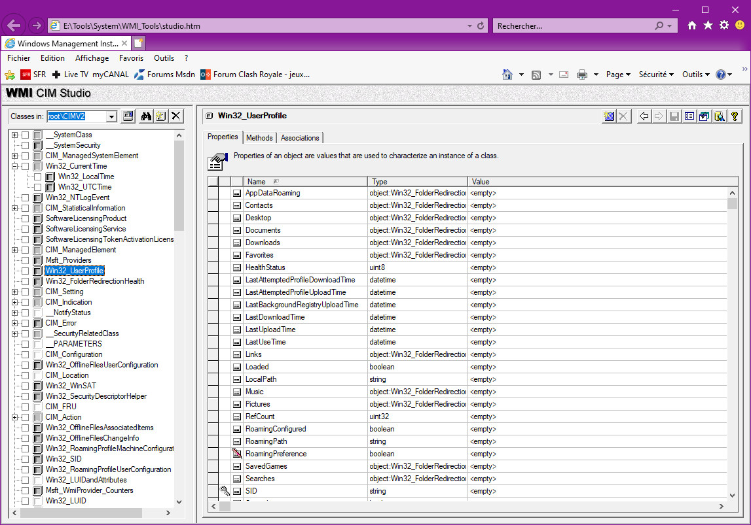751x525 pixels.
Task: Open the Instances list view icon
Action: point(689,116)
